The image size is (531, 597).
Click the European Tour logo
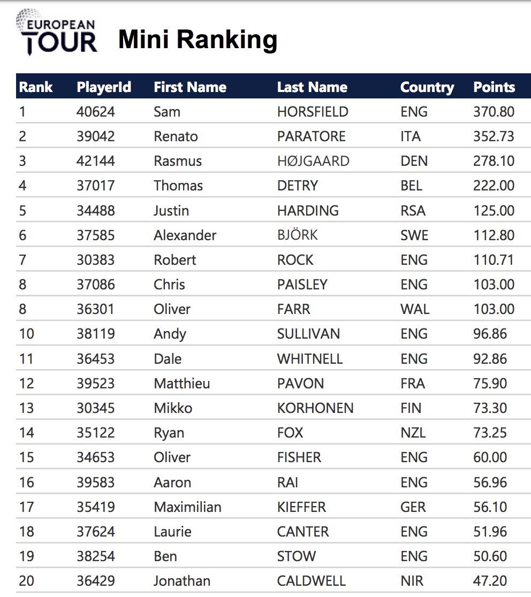tap(56, 32)
